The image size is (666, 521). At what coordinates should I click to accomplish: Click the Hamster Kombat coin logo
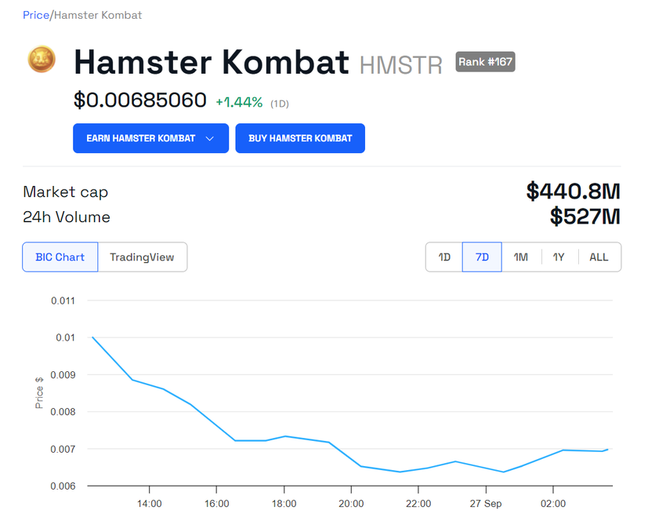tap(42, 59)
